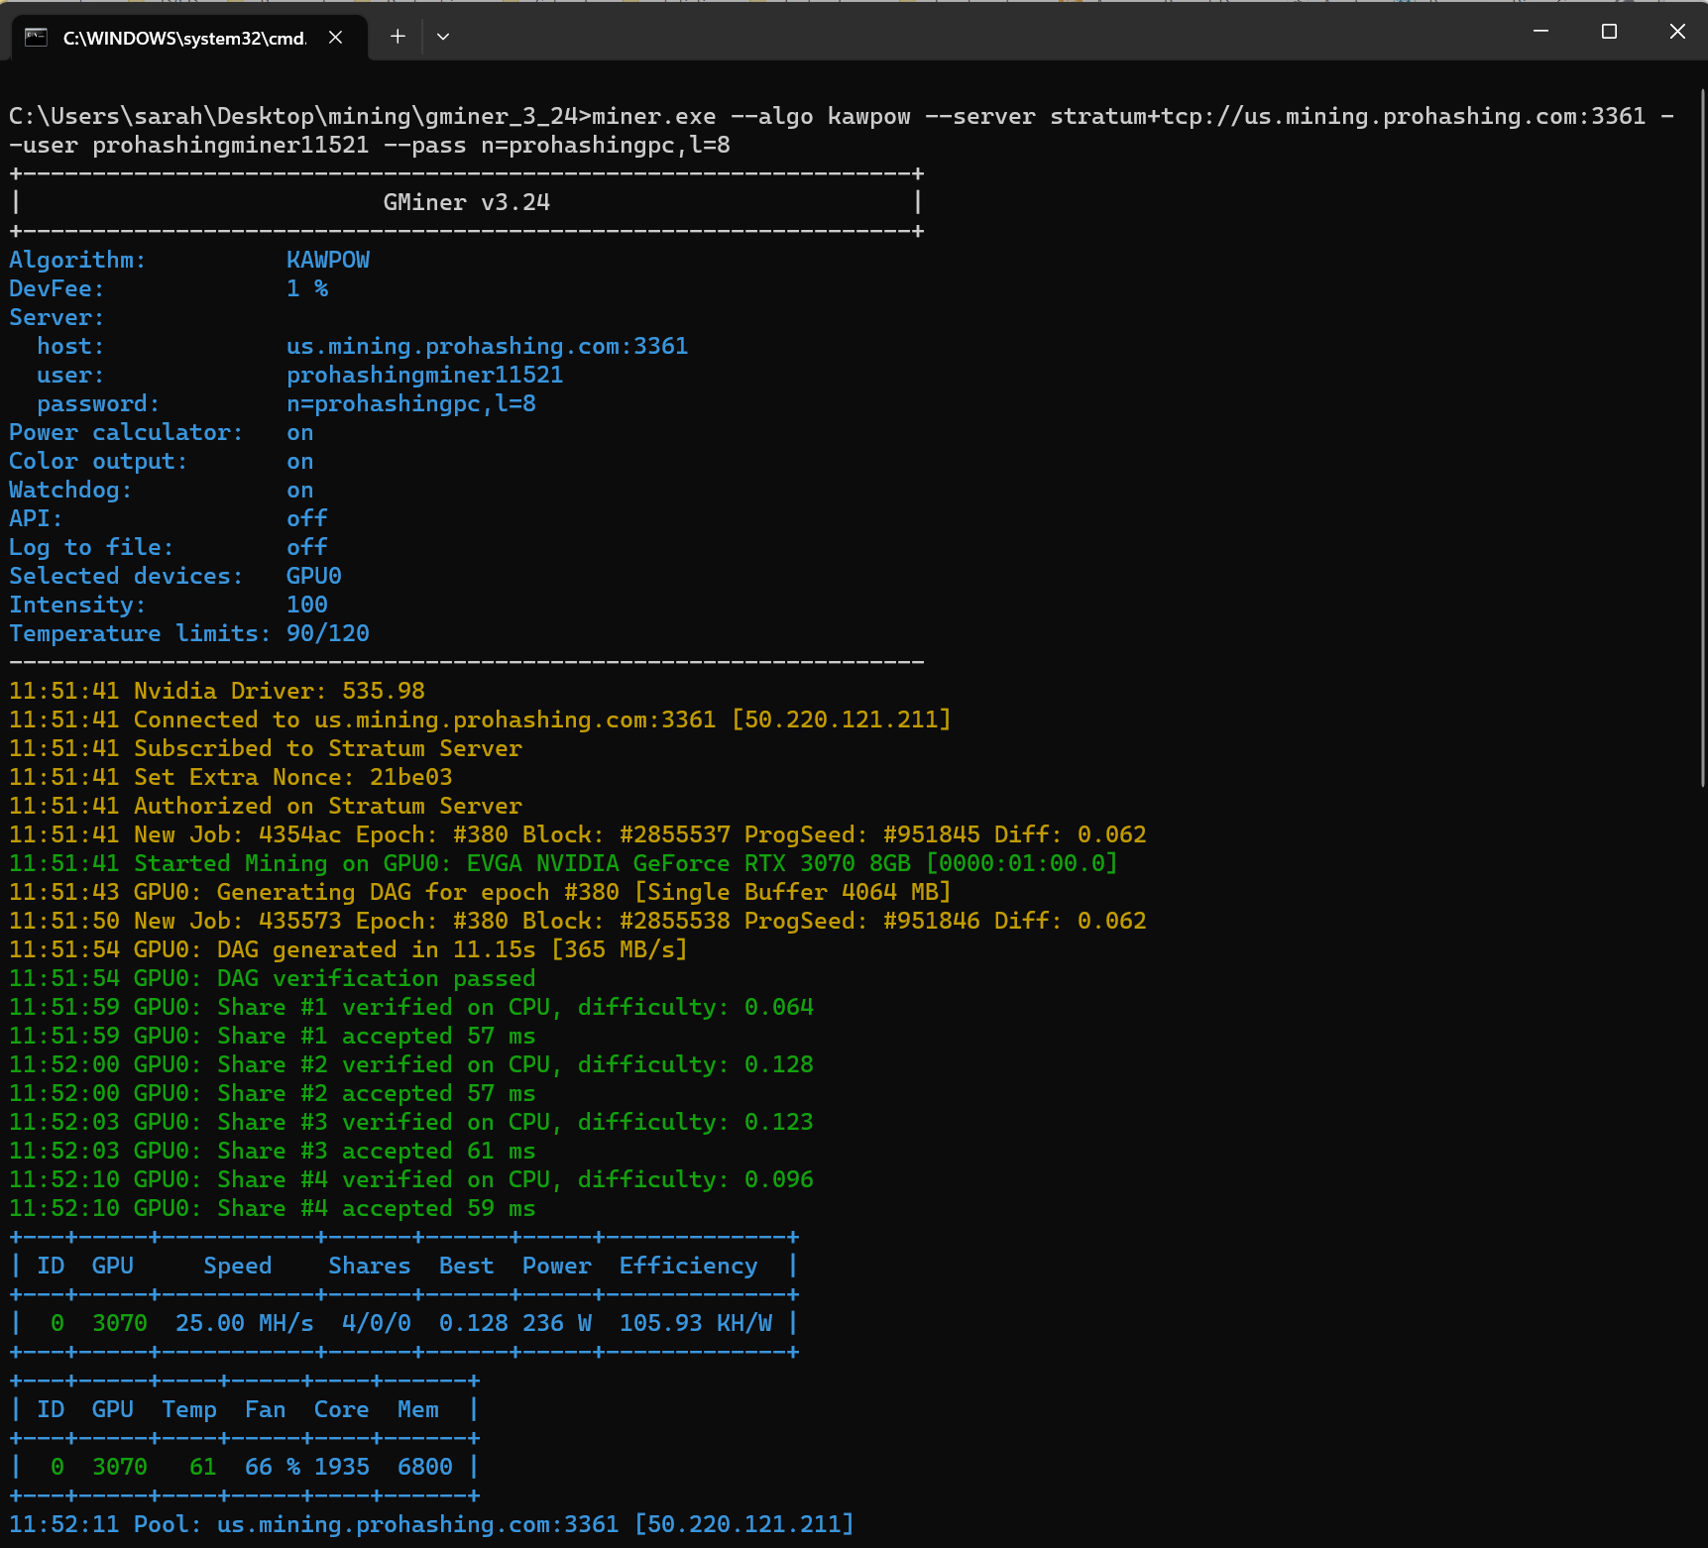Click the 'Nvidia Driver: 535.98' line
The width and height of the screenshot is (1708, 1548).
point(217,691)
